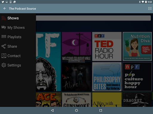Tap the Share icon in sidebar
153x114 pixels.
[x=4, y=46]
